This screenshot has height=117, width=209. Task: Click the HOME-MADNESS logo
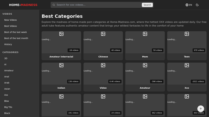click(x=23, y=5)
